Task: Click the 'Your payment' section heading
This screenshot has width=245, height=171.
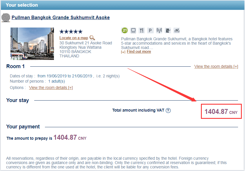Action: tap(23, 127)
